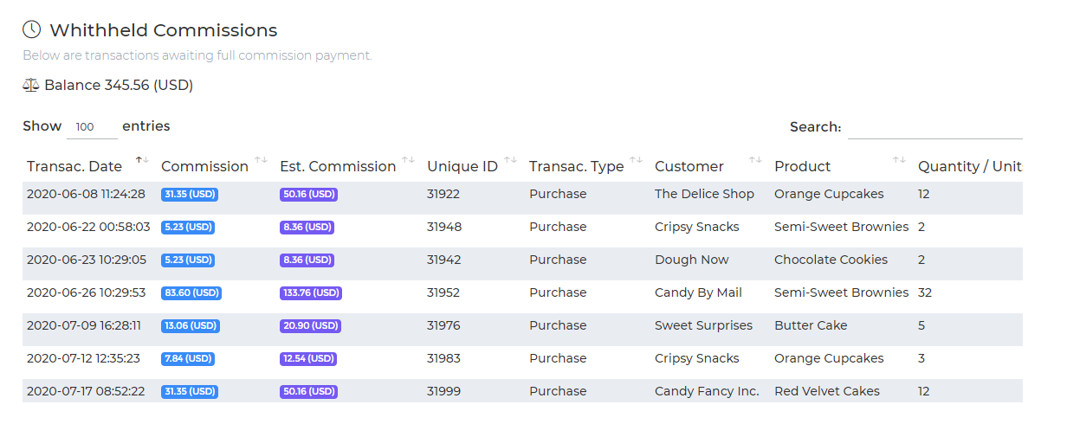Click the 20.90 (USD) estimated commission badge
The height and width of the screenshot is (424, 1067).
[x=308, y=326]
